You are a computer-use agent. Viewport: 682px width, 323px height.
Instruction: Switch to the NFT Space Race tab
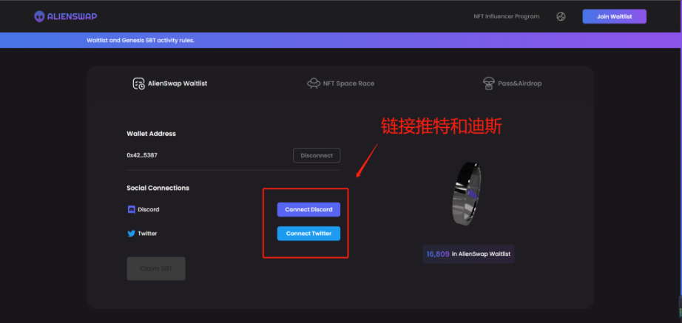349,84
